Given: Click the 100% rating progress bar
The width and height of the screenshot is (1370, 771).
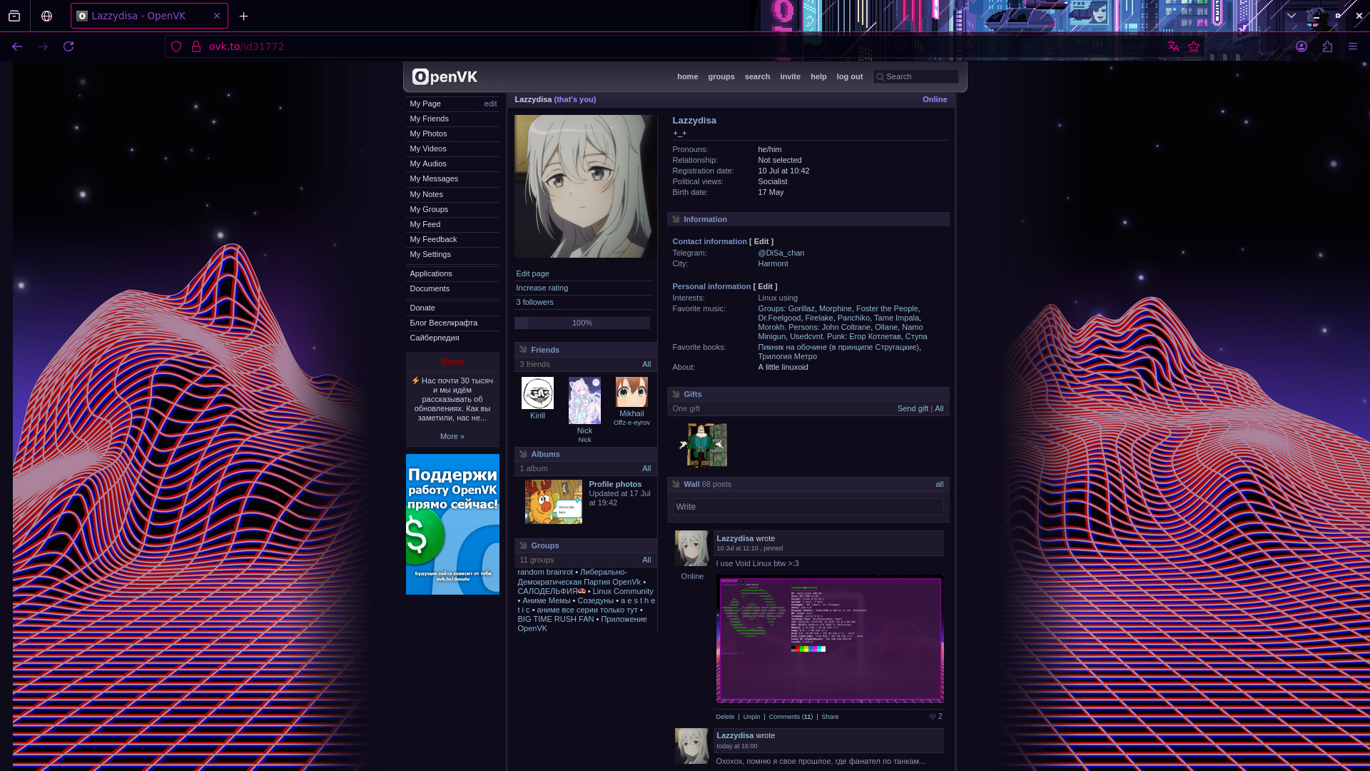Looking at the screenshot, I should point(582,323).
